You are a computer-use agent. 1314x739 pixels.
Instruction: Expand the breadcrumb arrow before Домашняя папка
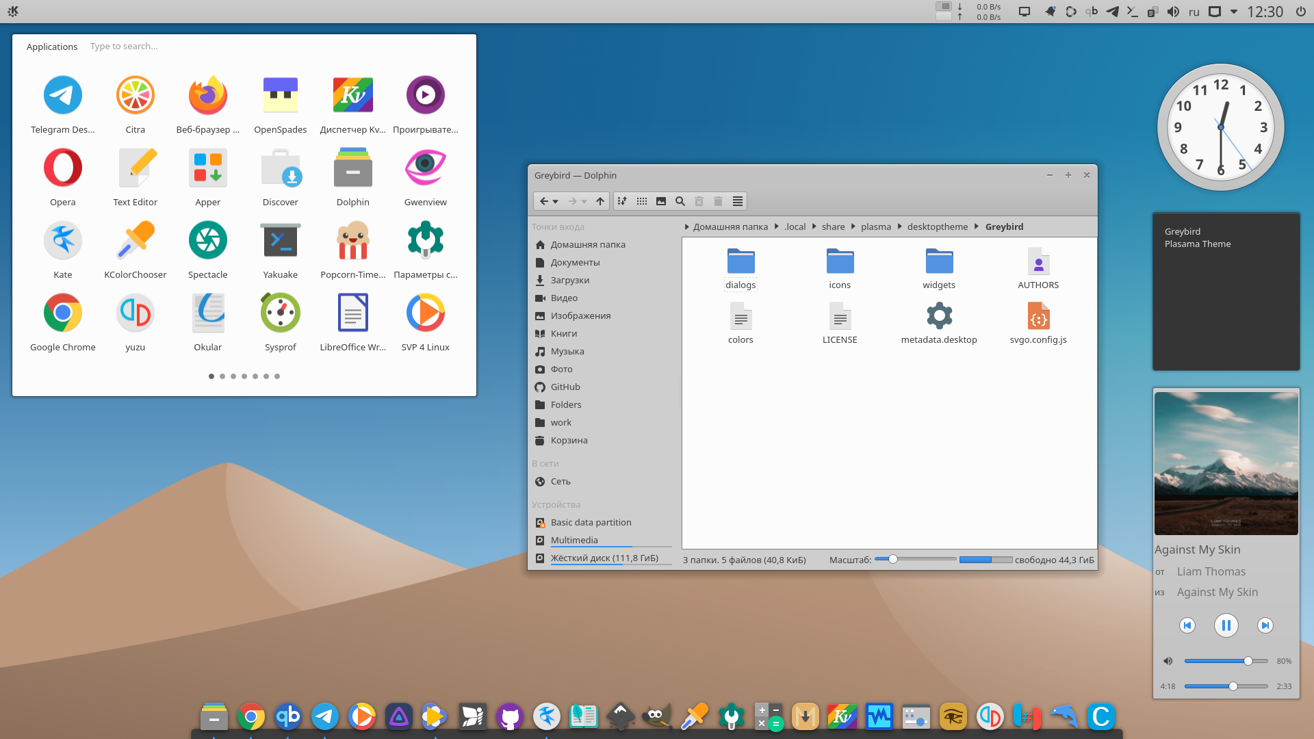(686, 226)
